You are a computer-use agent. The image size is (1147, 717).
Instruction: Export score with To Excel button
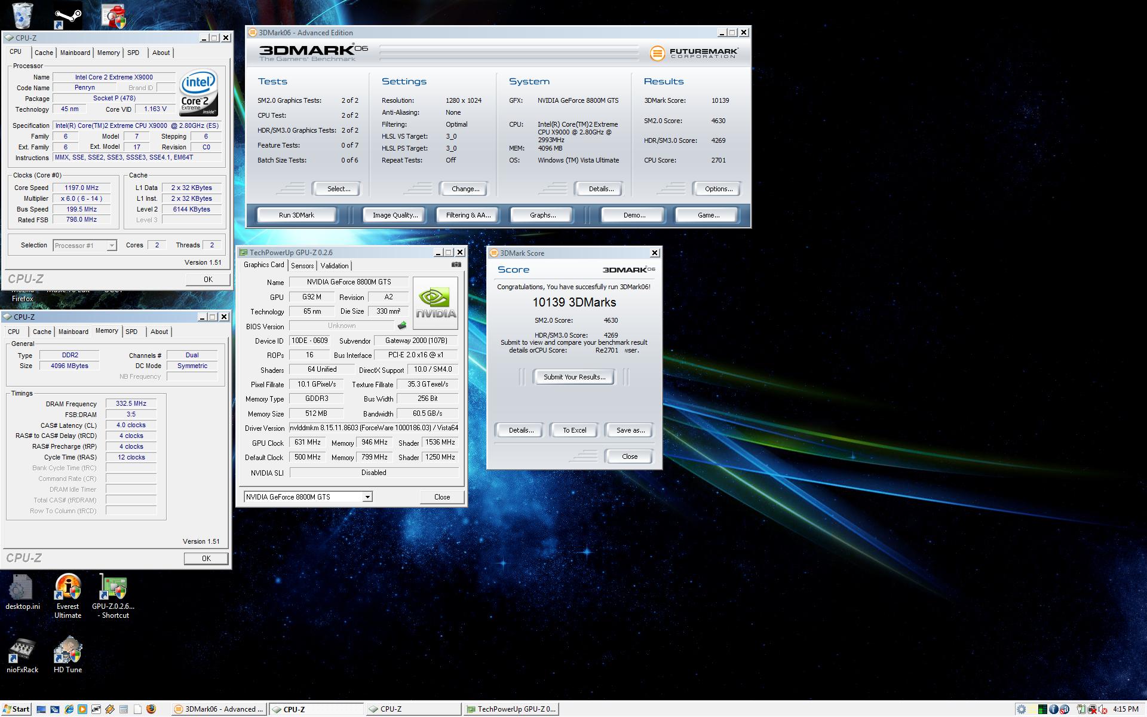(574, 430)
